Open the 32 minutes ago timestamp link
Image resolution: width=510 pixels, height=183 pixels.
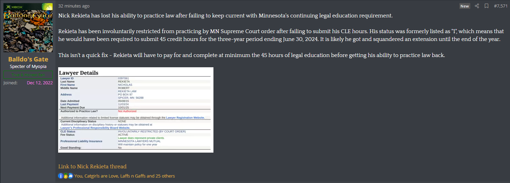[74, 6]
